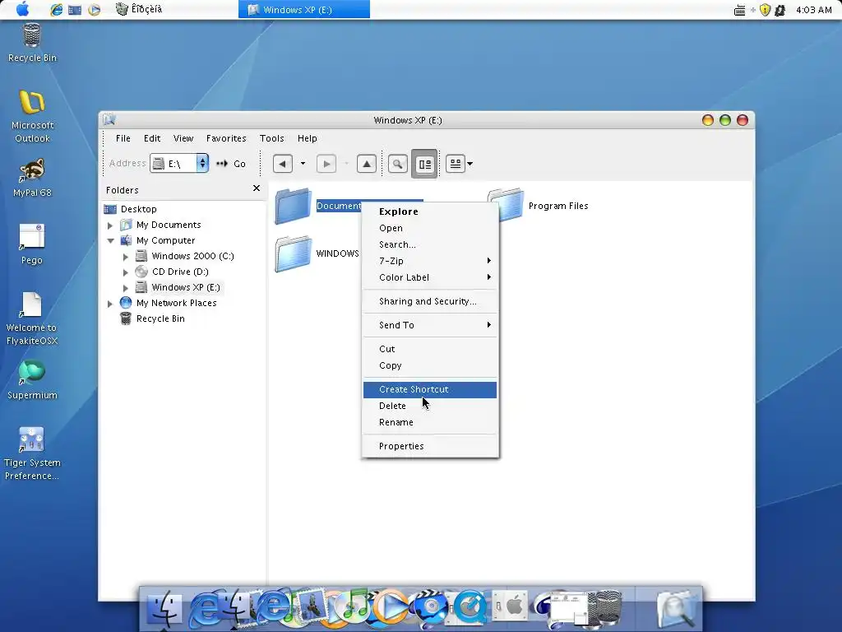Image resolution: width=842 pixels, height=632 pixels.
Task: Open Windows Media Player from the top quick-launch
Action: coord(94,10)
